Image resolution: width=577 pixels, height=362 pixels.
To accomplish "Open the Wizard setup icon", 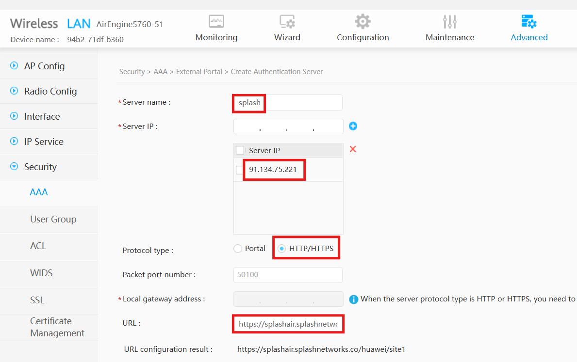I will (x=287, y=21).
